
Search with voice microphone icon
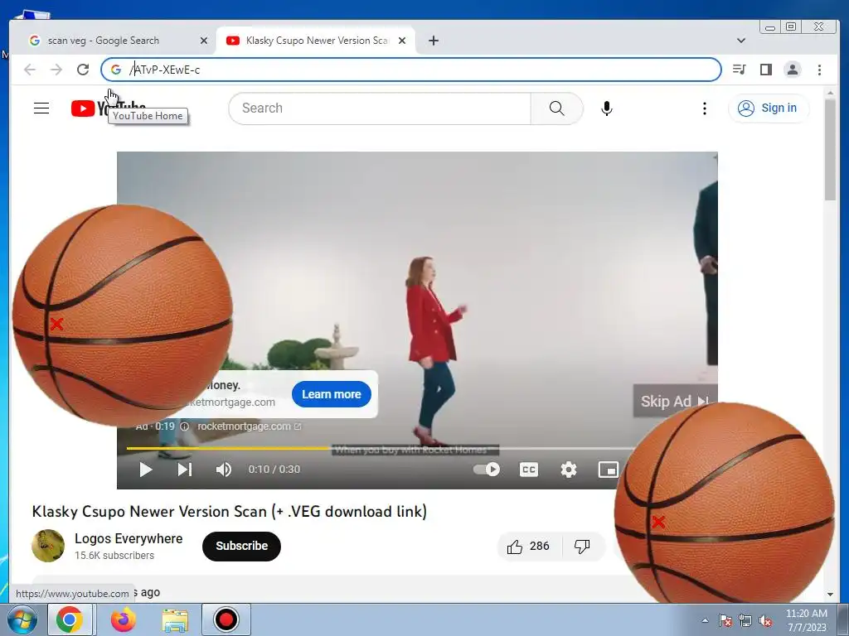pyautogui.click(x=607, y=108)
